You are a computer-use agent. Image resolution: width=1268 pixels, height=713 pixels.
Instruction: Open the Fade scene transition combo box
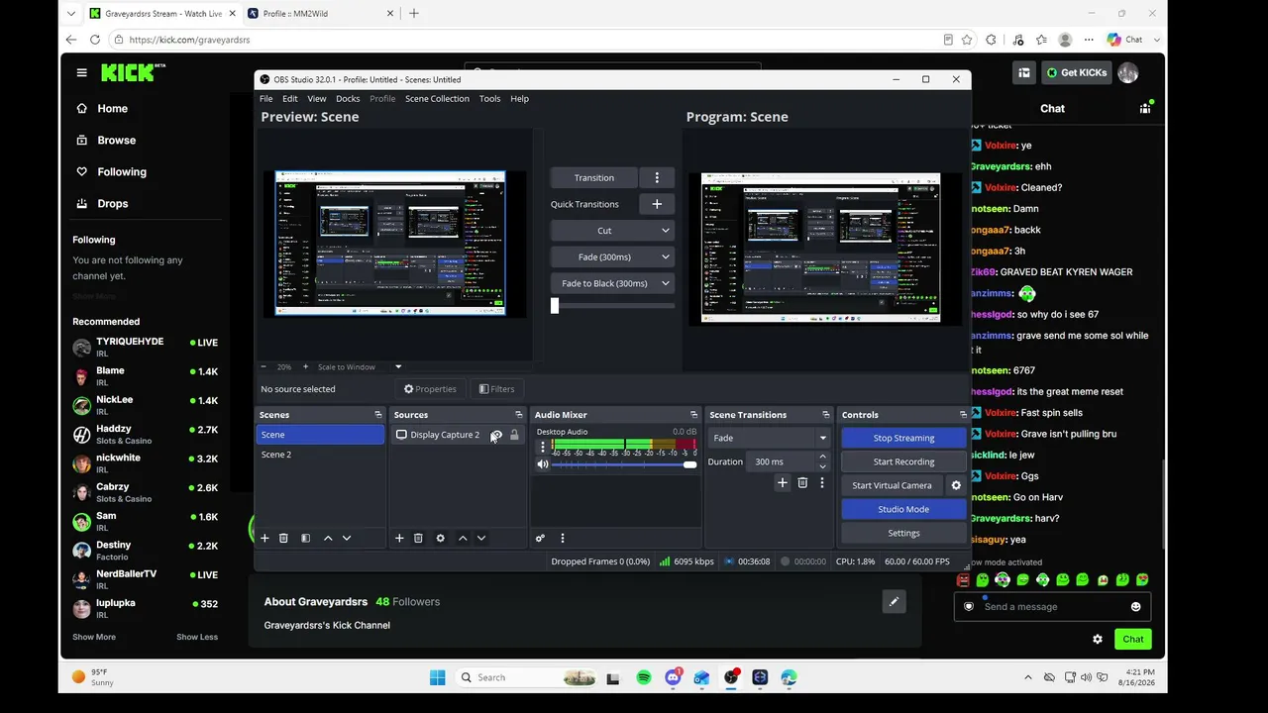769,438
